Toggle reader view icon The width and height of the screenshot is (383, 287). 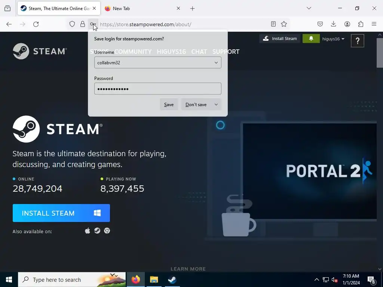[273, 24]
